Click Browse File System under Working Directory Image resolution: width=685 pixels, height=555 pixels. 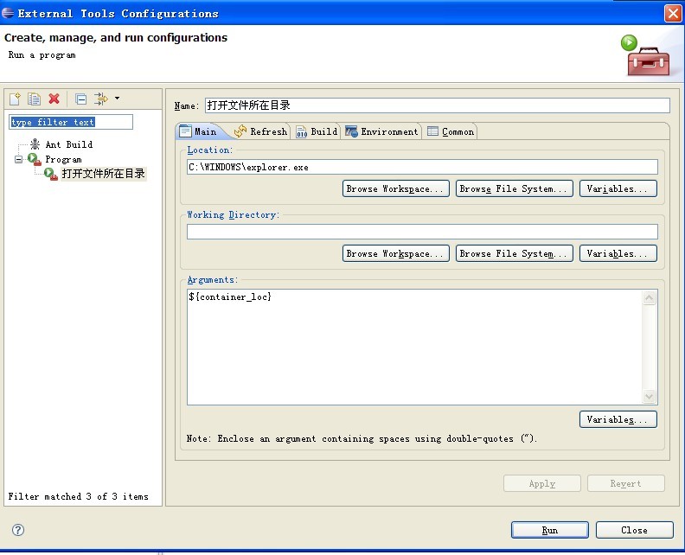pos(515,253)
